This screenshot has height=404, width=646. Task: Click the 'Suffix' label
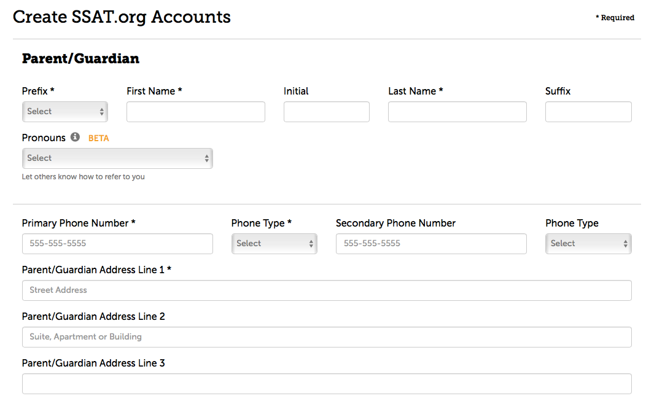558,91
